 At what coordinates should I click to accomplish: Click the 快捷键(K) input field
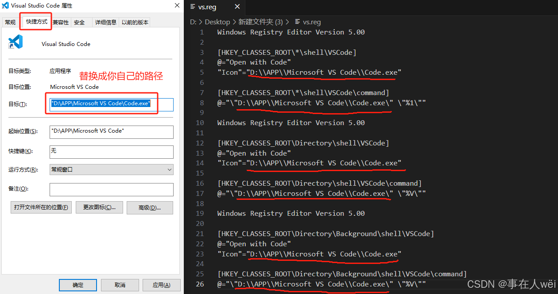(111, 152)
